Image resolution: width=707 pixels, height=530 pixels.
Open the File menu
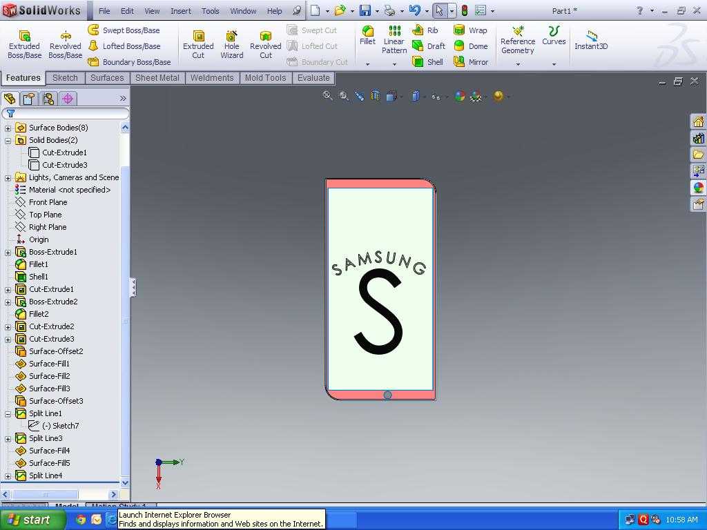coord(104,11)
